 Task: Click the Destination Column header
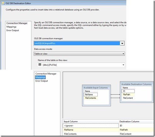point(129,122)
